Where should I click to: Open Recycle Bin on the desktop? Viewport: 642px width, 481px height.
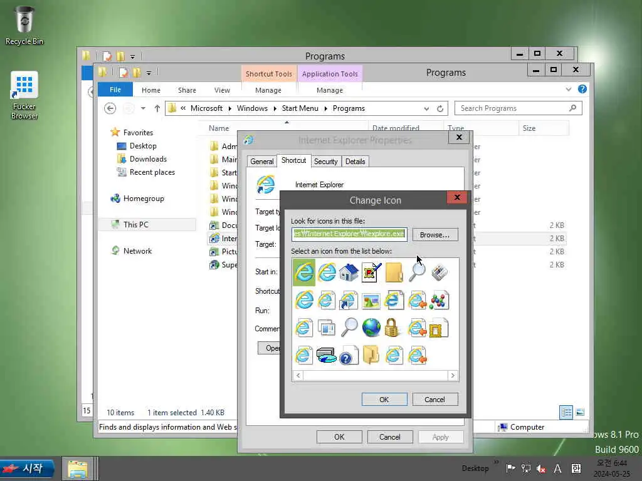coord(24,25)
